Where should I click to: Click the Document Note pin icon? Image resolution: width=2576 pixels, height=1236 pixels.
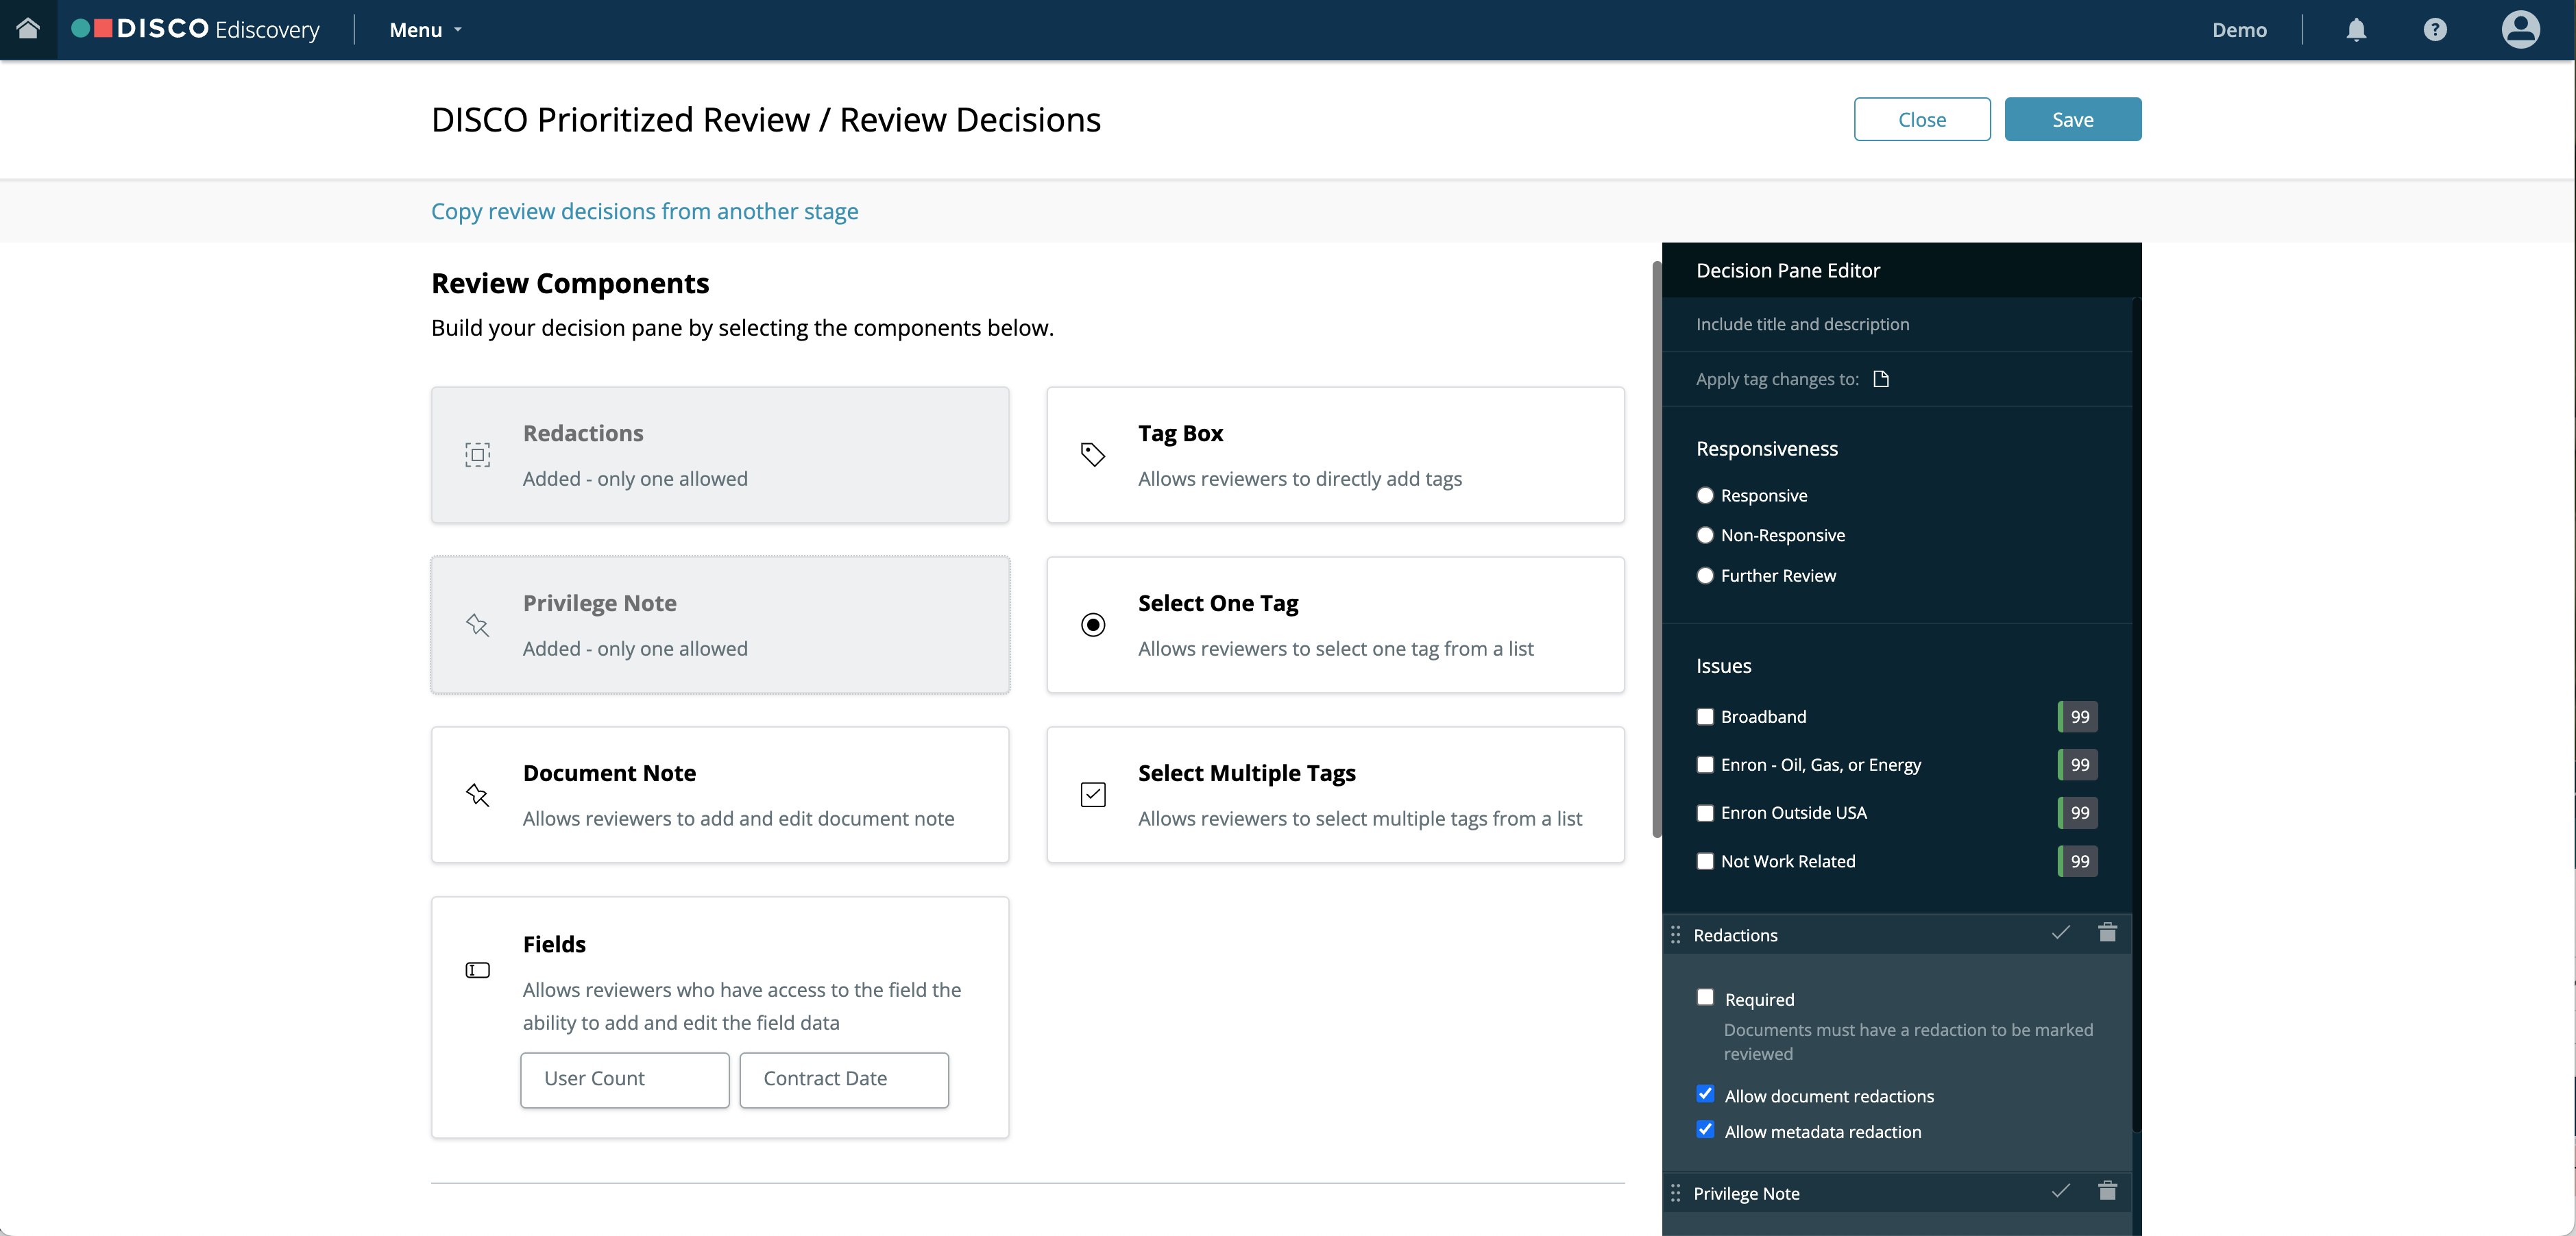(x=478, y=794)
